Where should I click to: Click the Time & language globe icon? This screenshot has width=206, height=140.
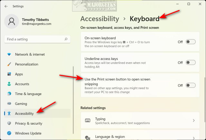click(x=9, y=94)
